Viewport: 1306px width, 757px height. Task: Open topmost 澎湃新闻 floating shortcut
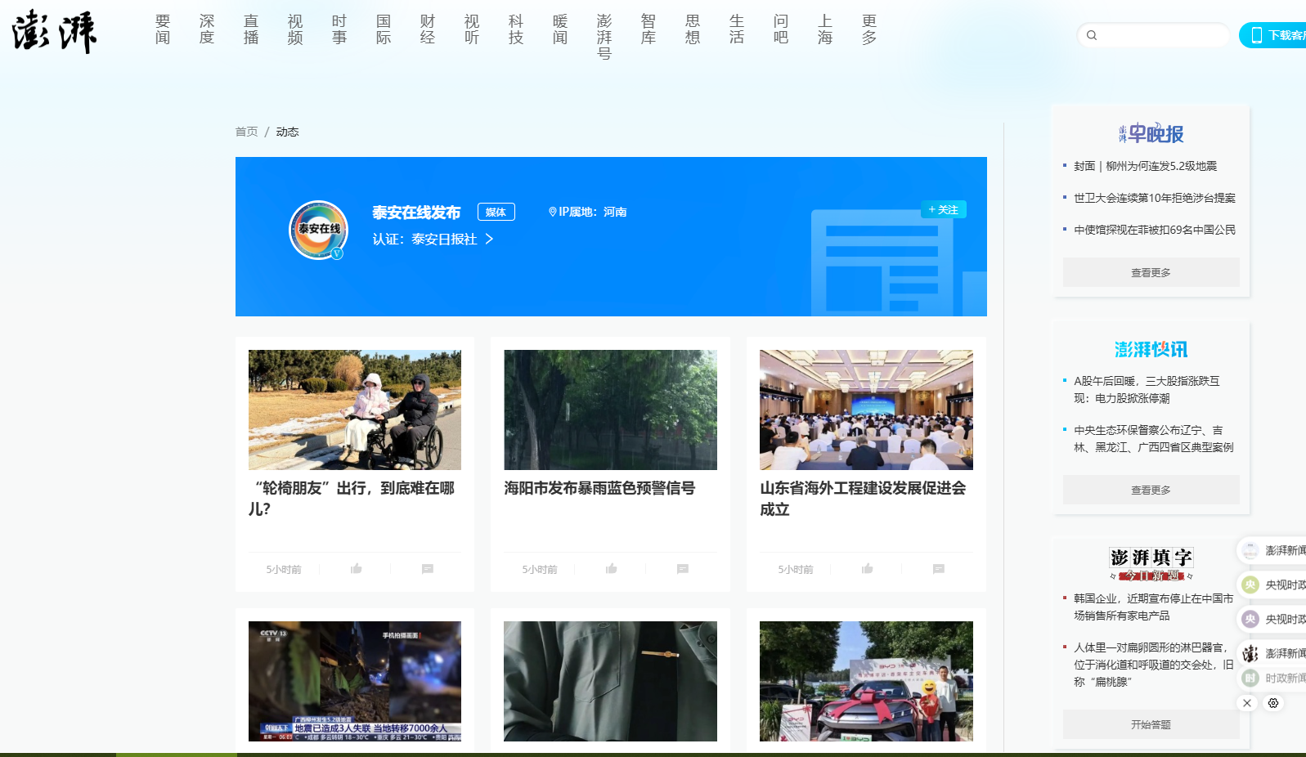click(1274, 550)
